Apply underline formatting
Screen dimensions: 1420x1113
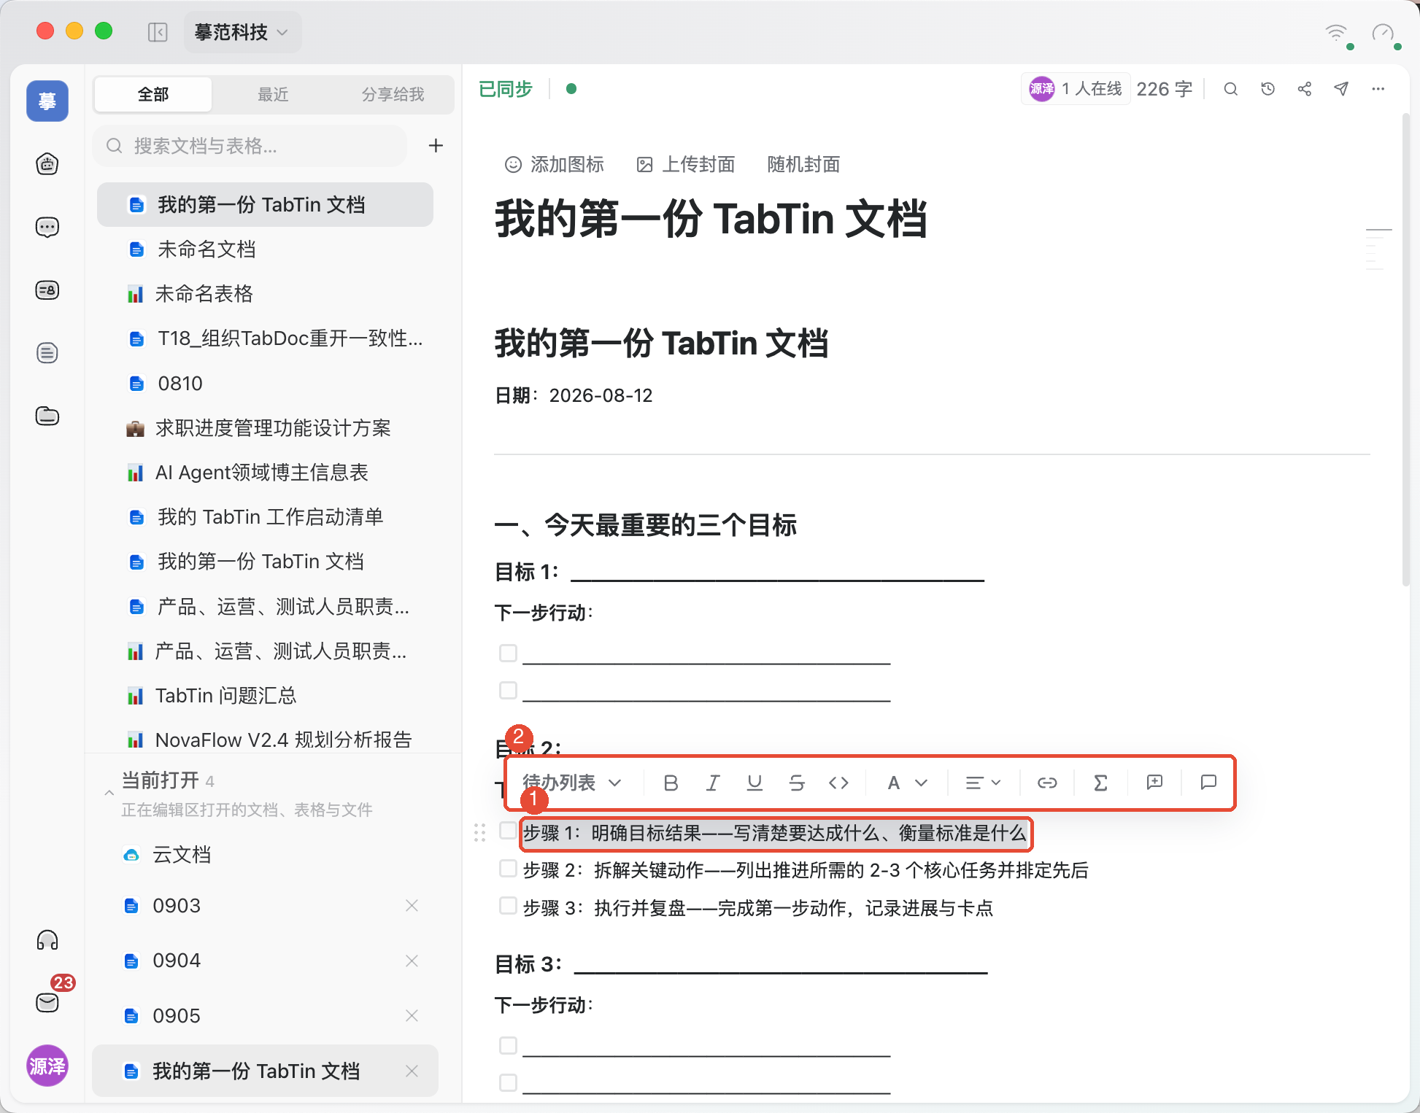point(755,783)
